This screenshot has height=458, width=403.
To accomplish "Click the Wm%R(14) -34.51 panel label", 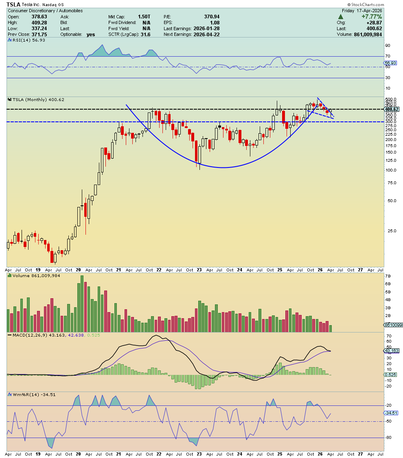I will pyautogui.click(x=34, y=394).
